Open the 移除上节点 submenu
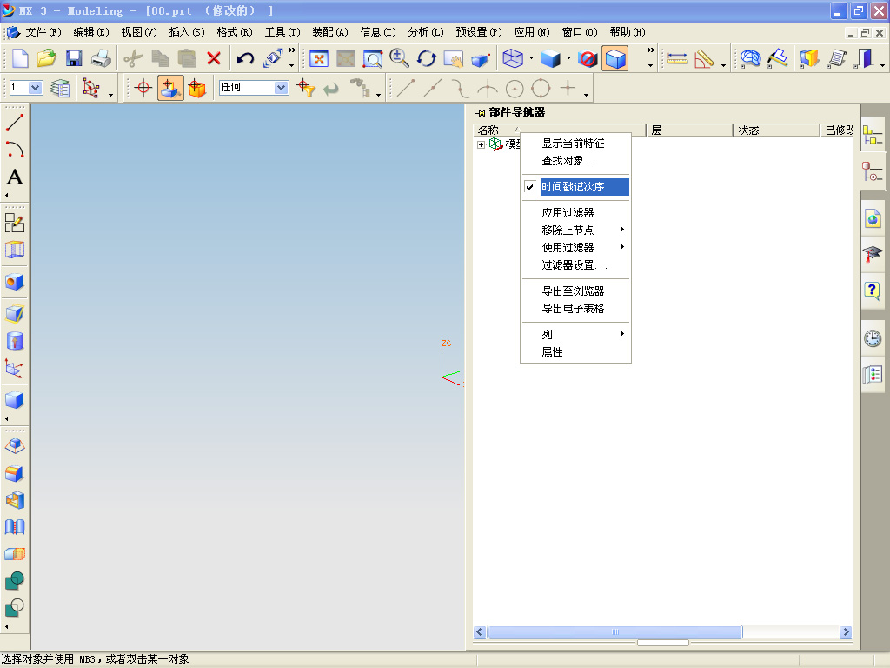Image resolution: width=890 pixels, height=668 pixels. pos(575,230)
